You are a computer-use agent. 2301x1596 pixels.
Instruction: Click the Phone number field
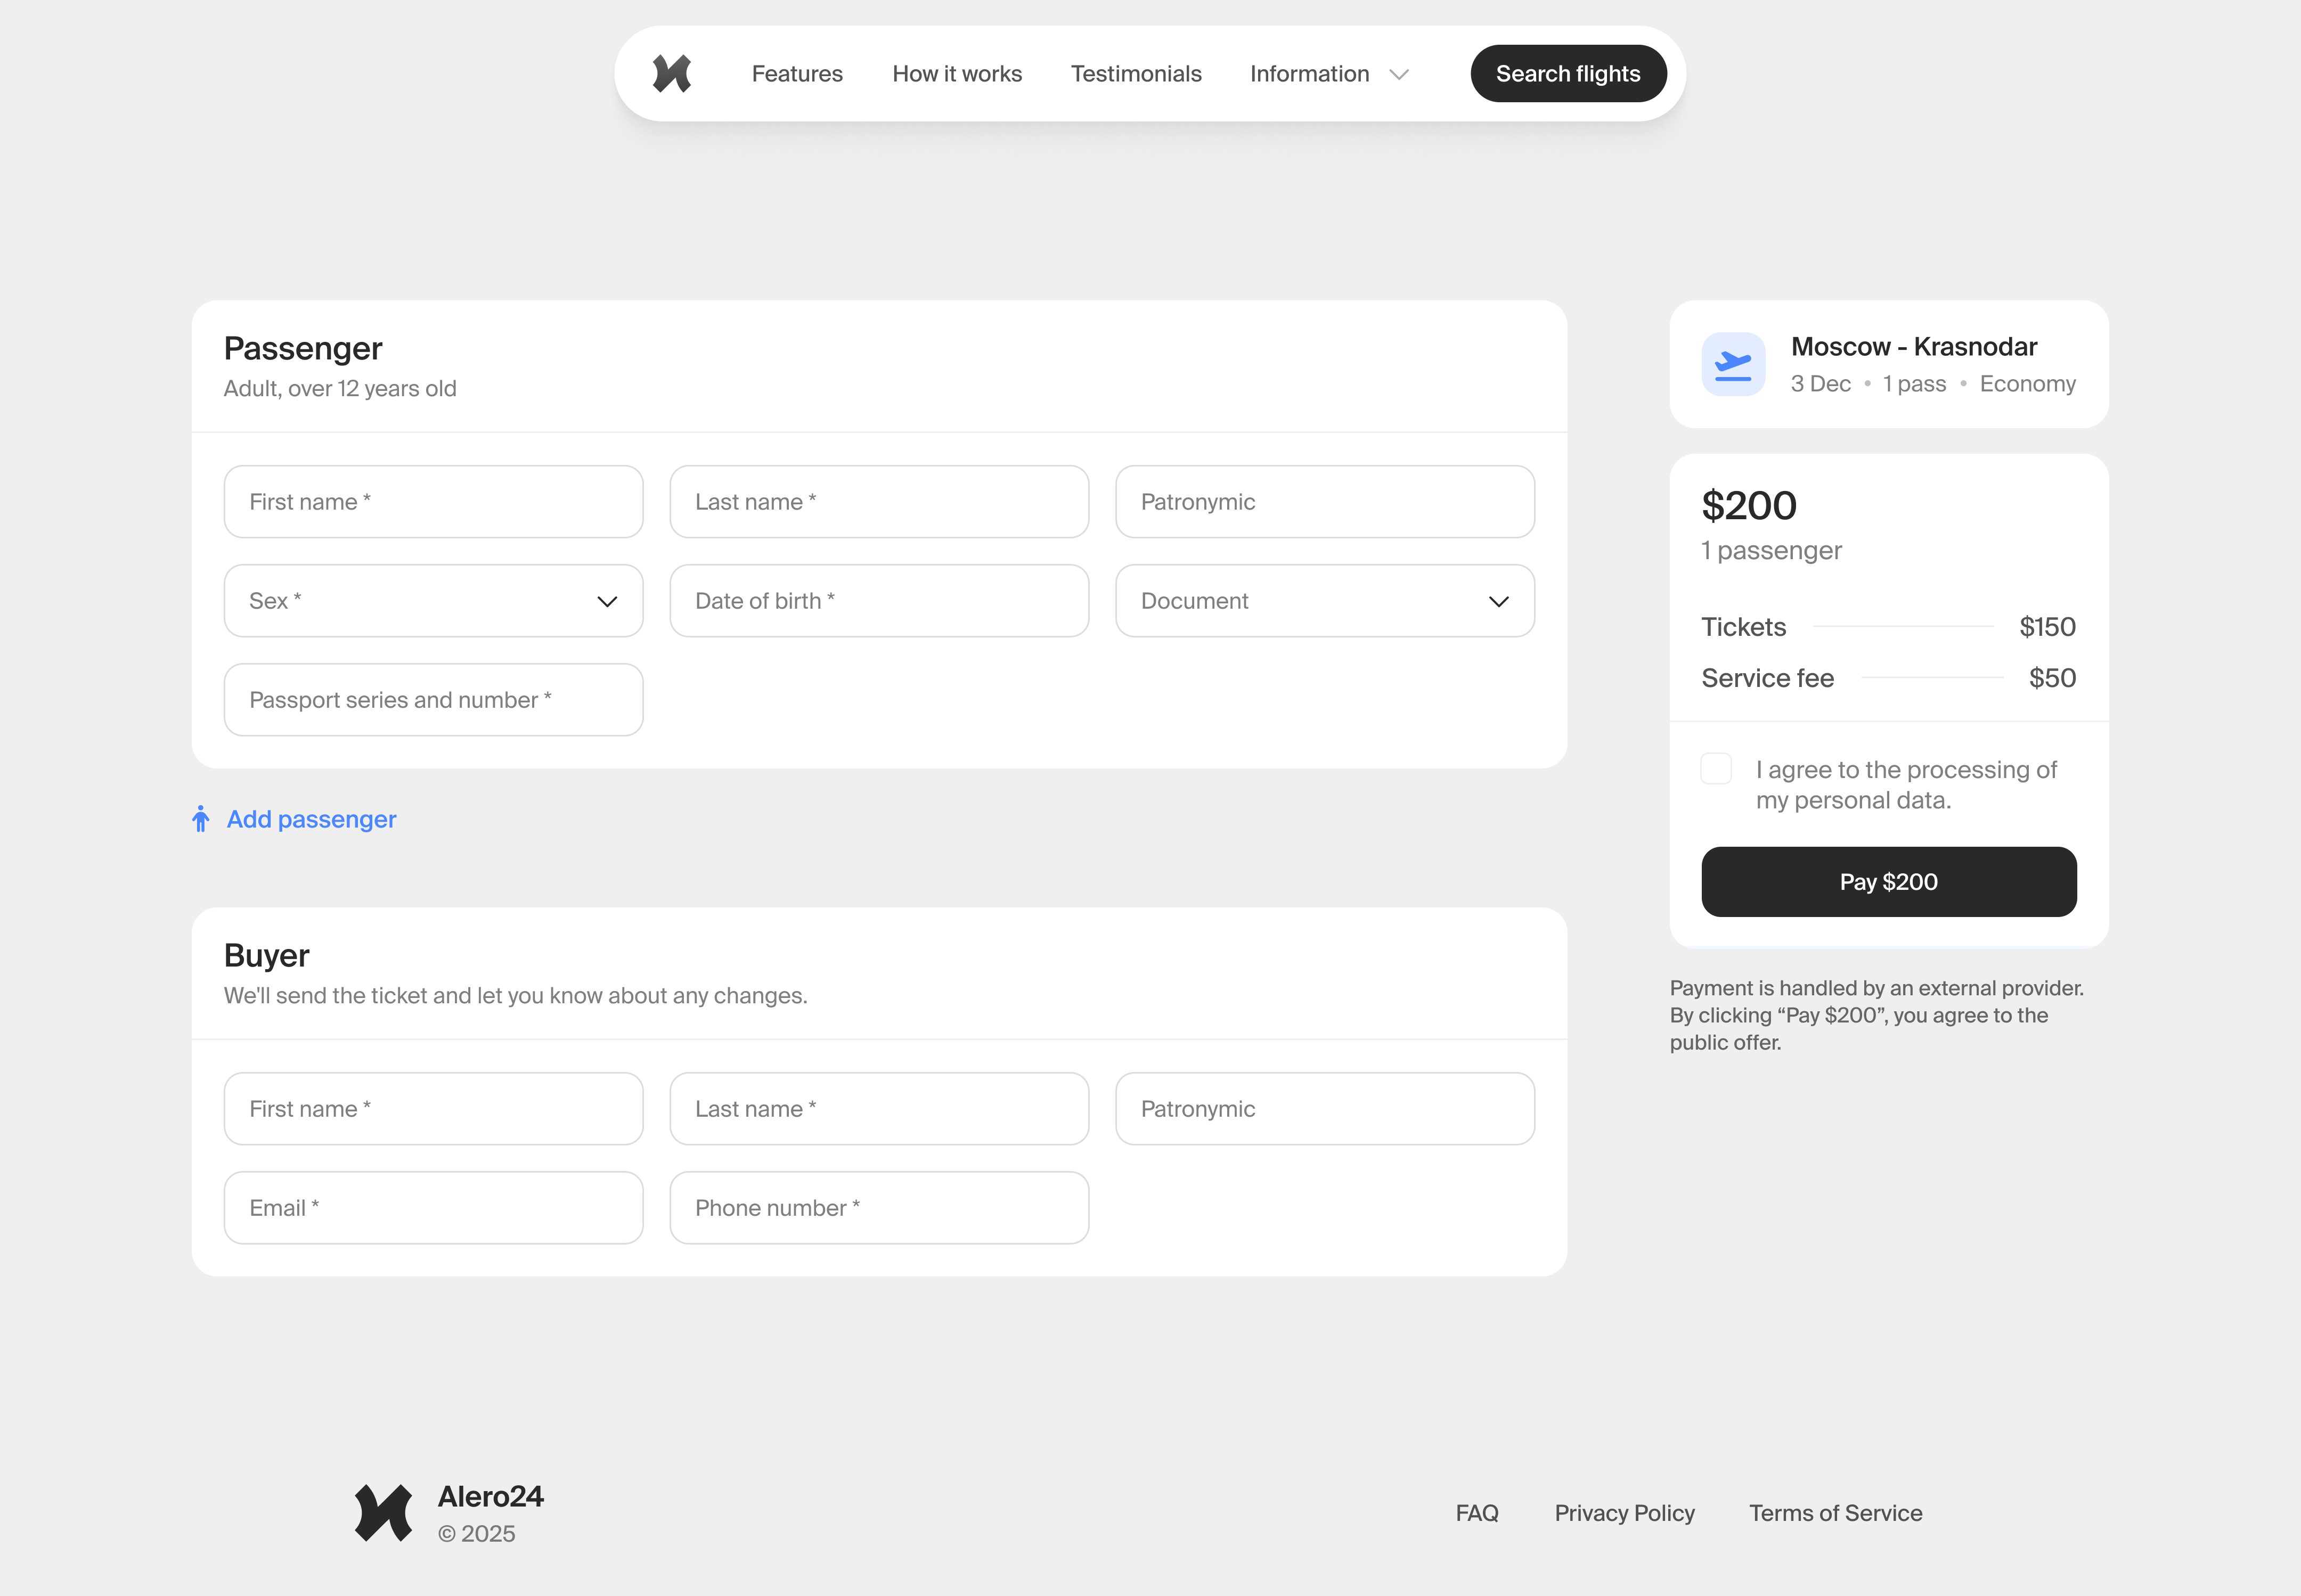pos(879,1208)
